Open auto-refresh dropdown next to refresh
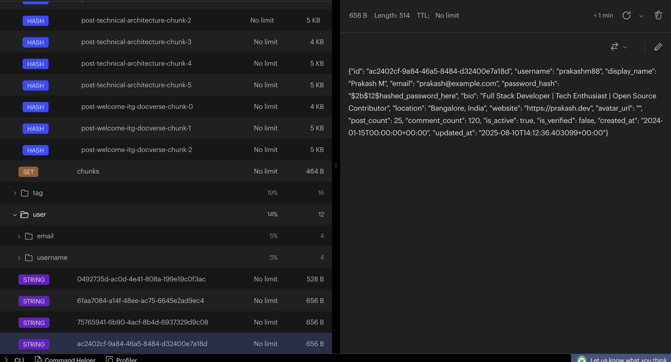Image resolution: width=671 pixels, height=362 pixels. tap(641, 16)
